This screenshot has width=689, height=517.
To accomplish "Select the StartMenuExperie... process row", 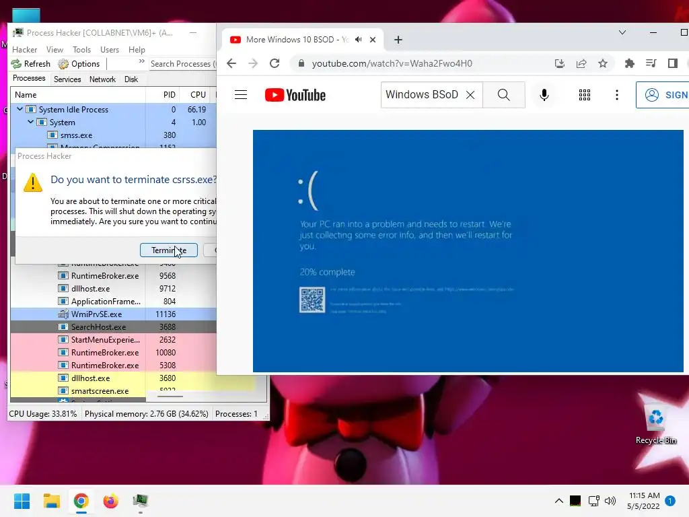I will click(x=113, y=339).
